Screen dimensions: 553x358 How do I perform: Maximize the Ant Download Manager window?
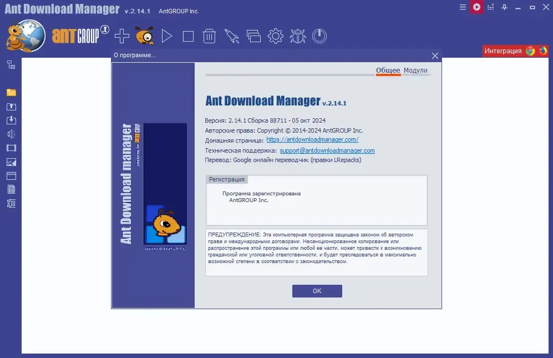[532, 7]
